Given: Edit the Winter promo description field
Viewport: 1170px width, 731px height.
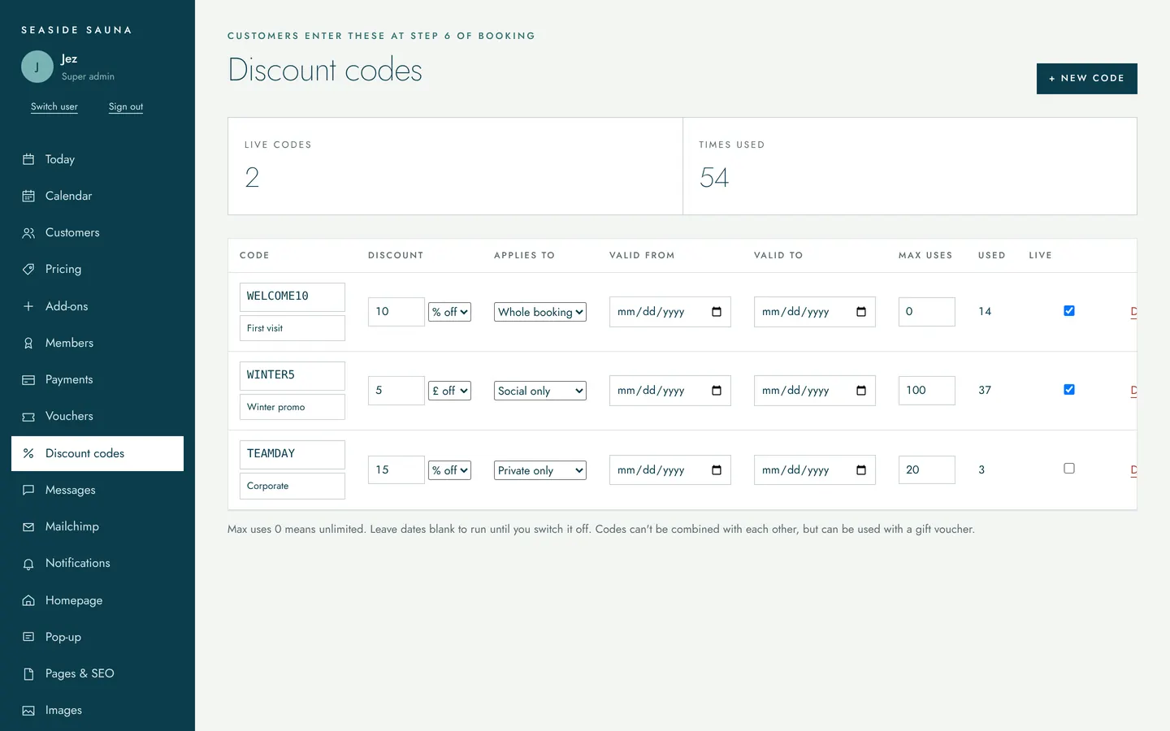Looking at the screenshot, I should point(292,407).
